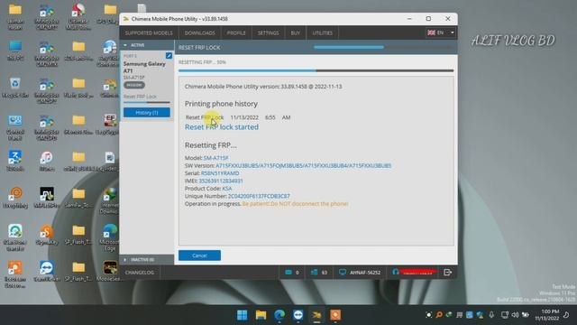
Task: Cancel the FRP reset operation
Action: tap(199, 255)
